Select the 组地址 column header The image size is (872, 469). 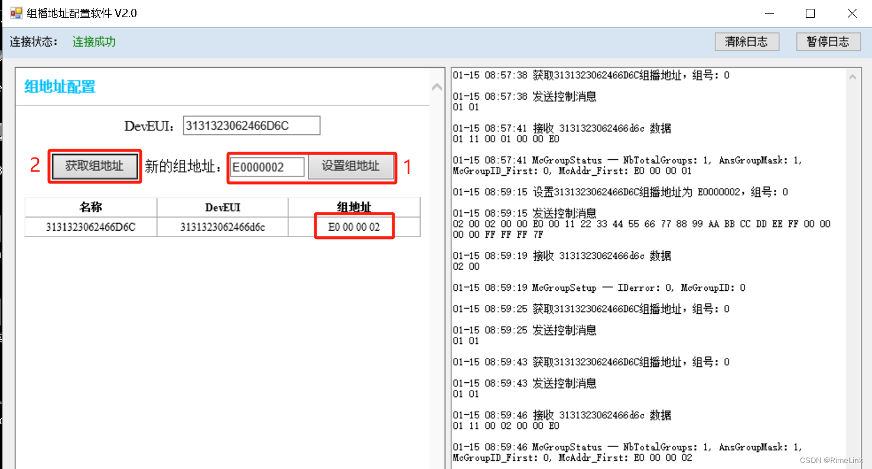(354, 207)
